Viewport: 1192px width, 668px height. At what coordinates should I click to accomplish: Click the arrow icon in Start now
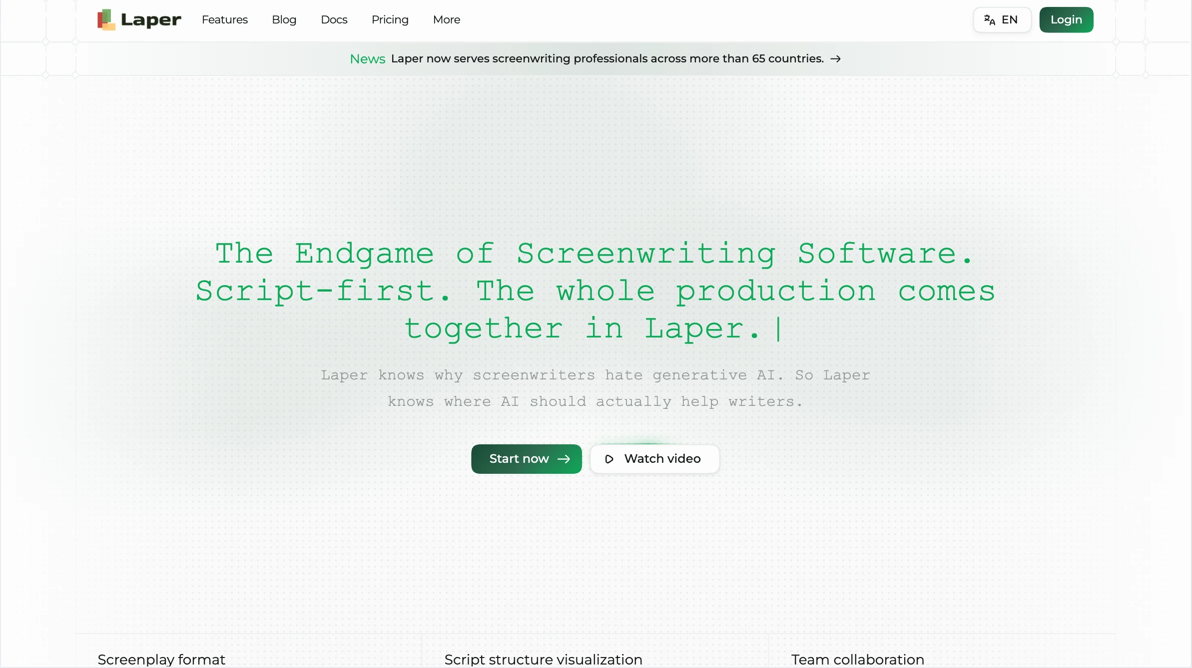564,459
